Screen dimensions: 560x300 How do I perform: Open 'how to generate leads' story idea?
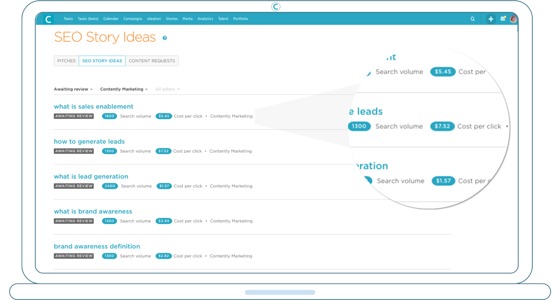pyautogui.click(x=89, y=142)
